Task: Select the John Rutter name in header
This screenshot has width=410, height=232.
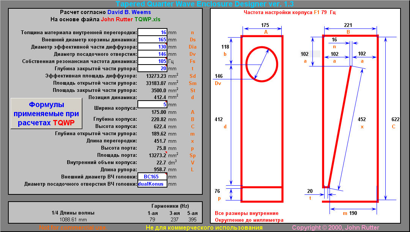Action: coord(117,19)
